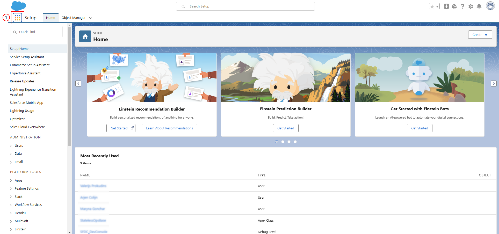Open the favorites list dropdown arrow
Viewport: 499px width, 234px height.
[x=437, y=6]
